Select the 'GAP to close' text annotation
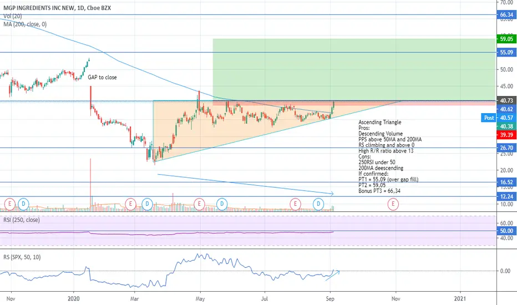Screen dimensions: 517x305 102,78
